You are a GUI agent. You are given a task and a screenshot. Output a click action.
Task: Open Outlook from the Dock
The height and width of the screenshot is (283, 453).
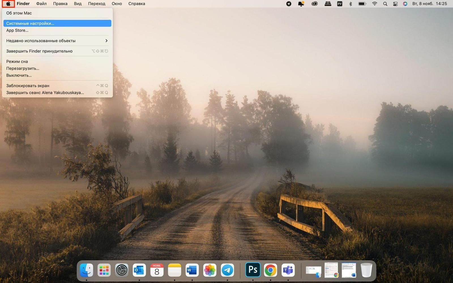139,270
